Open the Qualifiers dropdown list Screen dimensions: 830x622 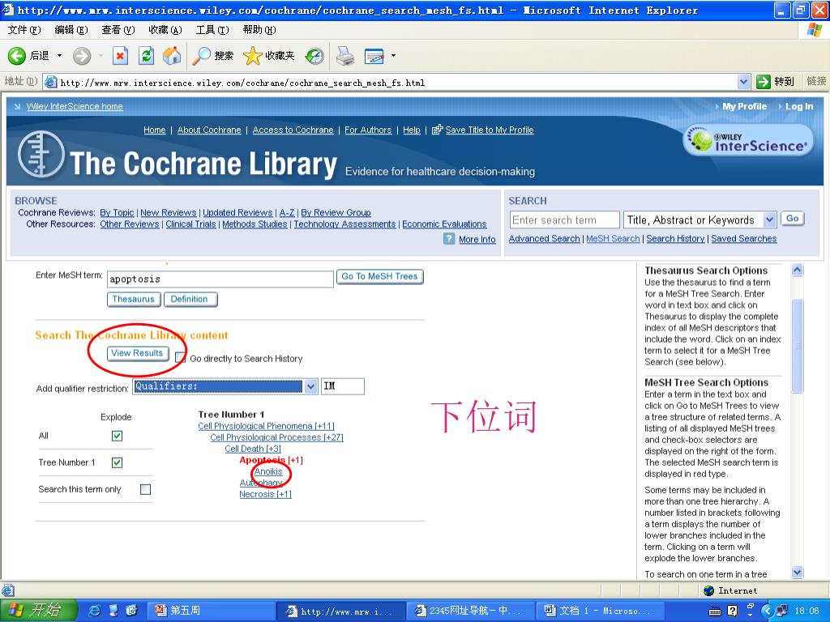[x=310, y=386]
